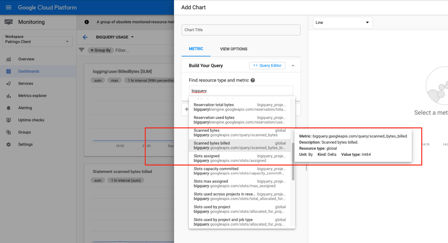Select the Slots assigned metric
448x243 pixels.
[x=240, y=158]
